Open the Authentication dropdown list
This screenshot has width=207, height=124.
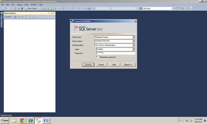tap(133, 45)
